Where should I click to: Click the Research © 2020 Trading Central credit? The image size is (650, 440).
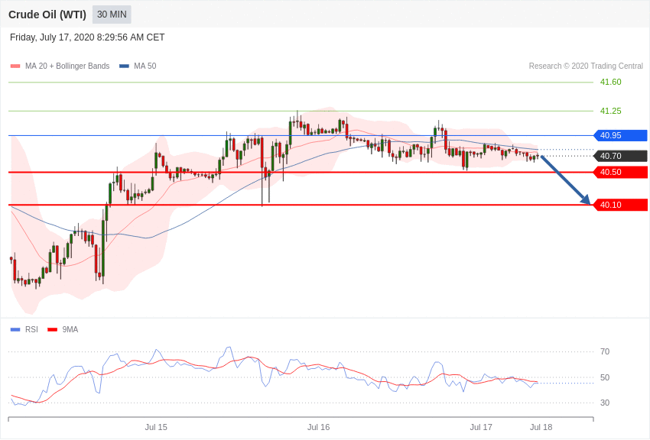(586, 66)
